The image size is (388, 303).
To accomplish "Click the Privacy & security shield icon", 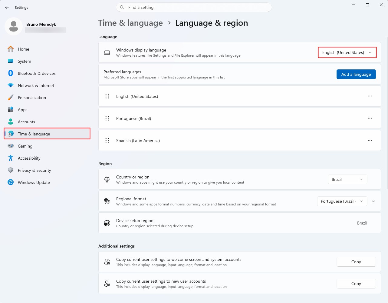I will pos(11,170).
